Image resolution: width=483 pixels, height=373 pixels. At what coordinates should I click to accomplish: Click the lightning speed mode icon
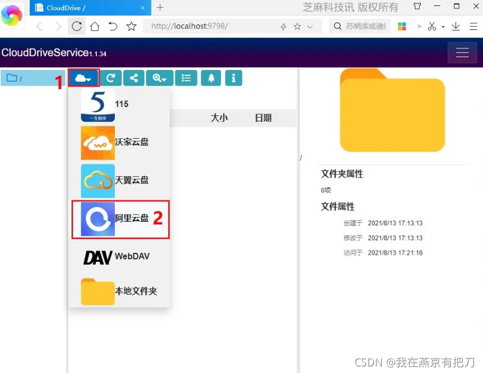click(x=283, y=27)
